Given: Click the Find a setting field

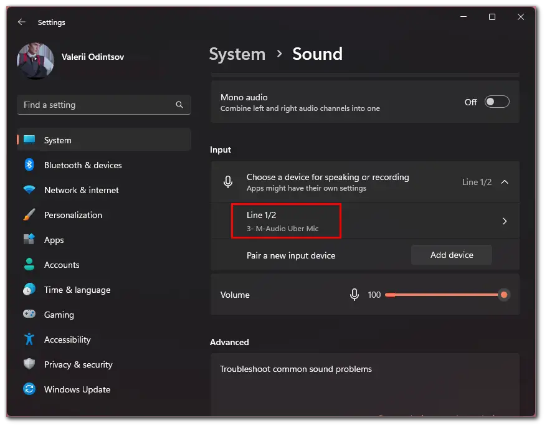Looking at the screenshot, I should click(104, 105).
